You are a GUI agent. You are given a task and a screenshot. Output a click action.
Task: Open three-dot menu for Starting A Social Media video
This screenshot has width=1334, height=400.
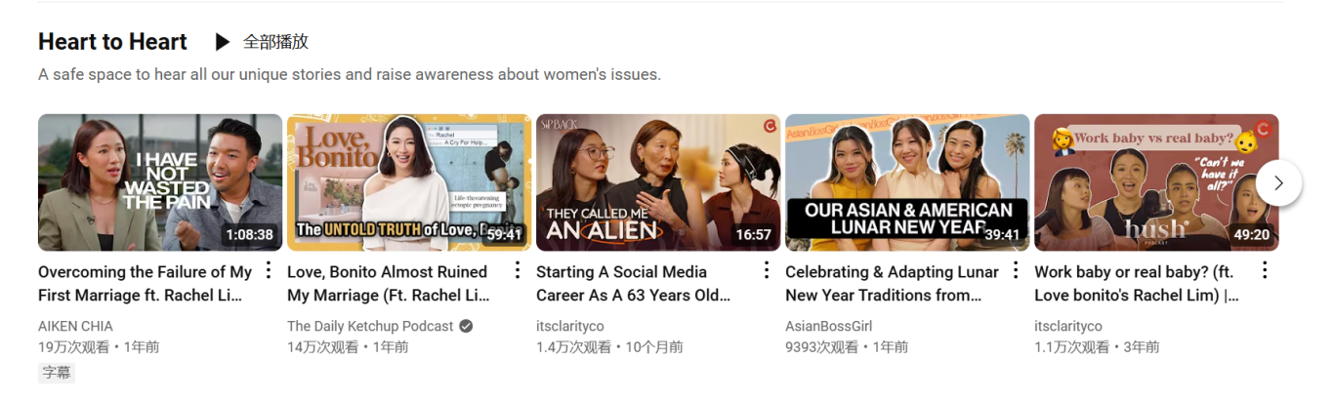tap(767, 271)
